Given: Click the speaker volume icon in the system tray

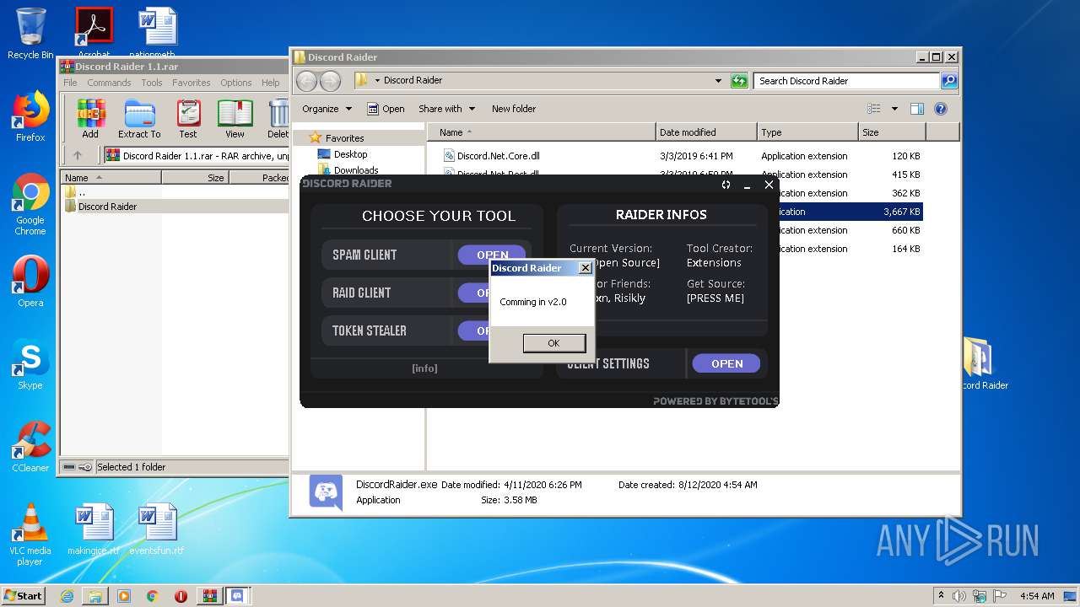Looking at the screenshot, I should 959,596.
